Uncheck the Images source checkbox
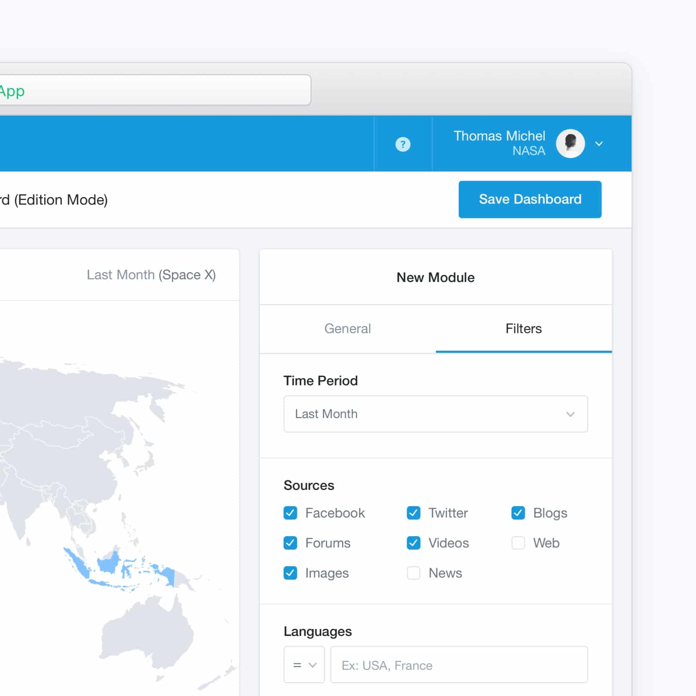This screenshot has height=696, width=696. (x=290, y=573)
